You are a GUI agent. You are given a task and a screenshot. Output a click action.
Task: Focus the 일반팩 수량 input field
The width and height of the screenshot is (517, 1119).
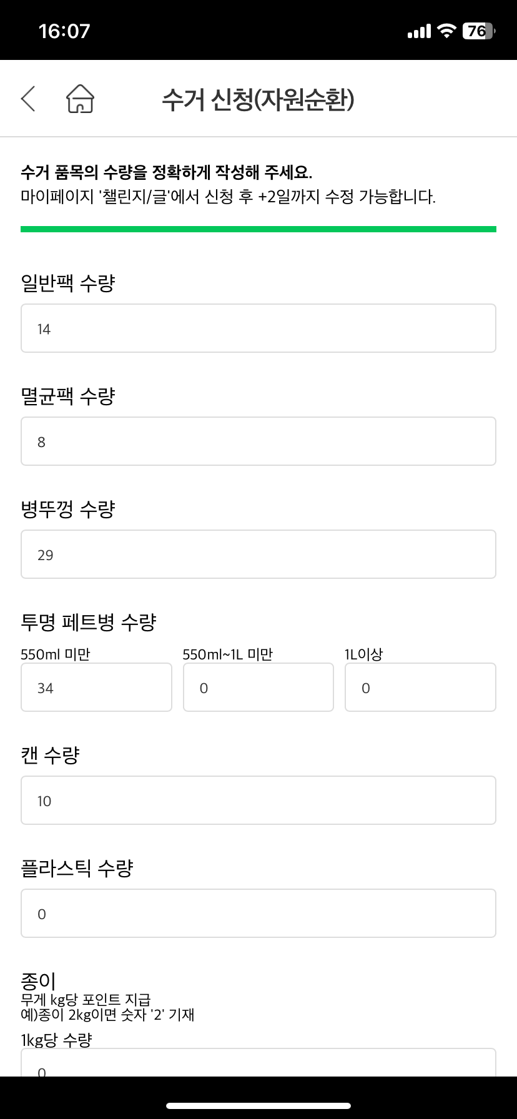click(x=258, y=328)
